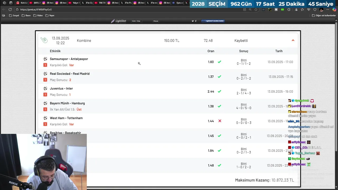Screen dimensions: 338x190
Task: Click the LightShot logo
Action: pyautogui.click(x=118, y=21)
